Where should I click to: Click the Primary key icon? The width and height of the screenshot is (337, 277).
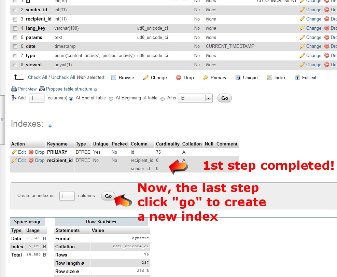pyautogui.click(x=206, y=78)
